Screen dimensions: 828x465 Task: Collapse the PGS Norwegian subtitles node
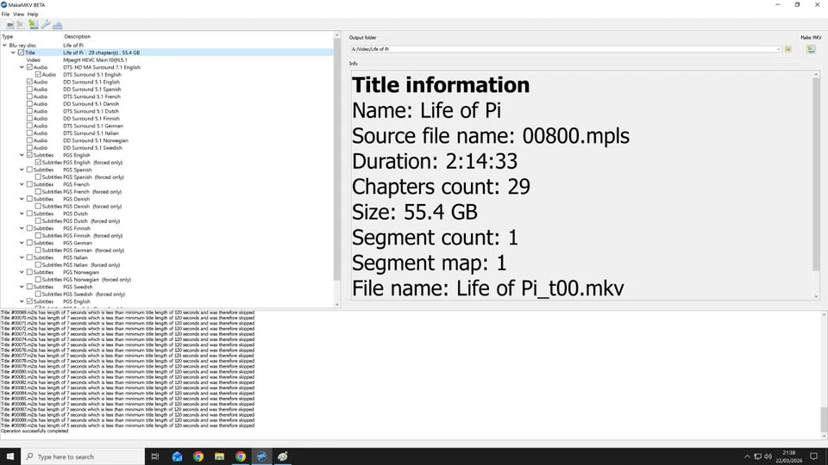pos(22,273)
